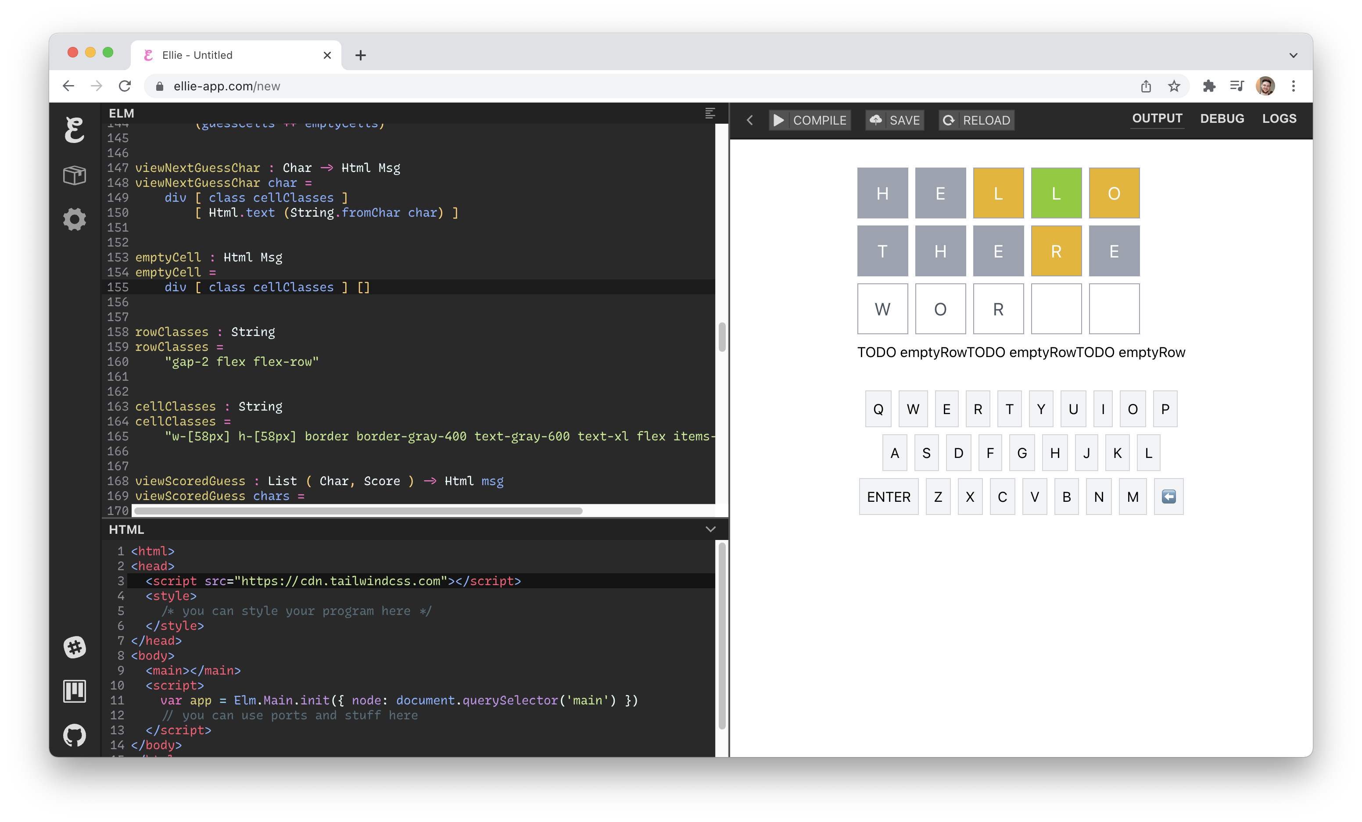Open the packages box icon
The image size is (1362, 822).
click(74, 175)
